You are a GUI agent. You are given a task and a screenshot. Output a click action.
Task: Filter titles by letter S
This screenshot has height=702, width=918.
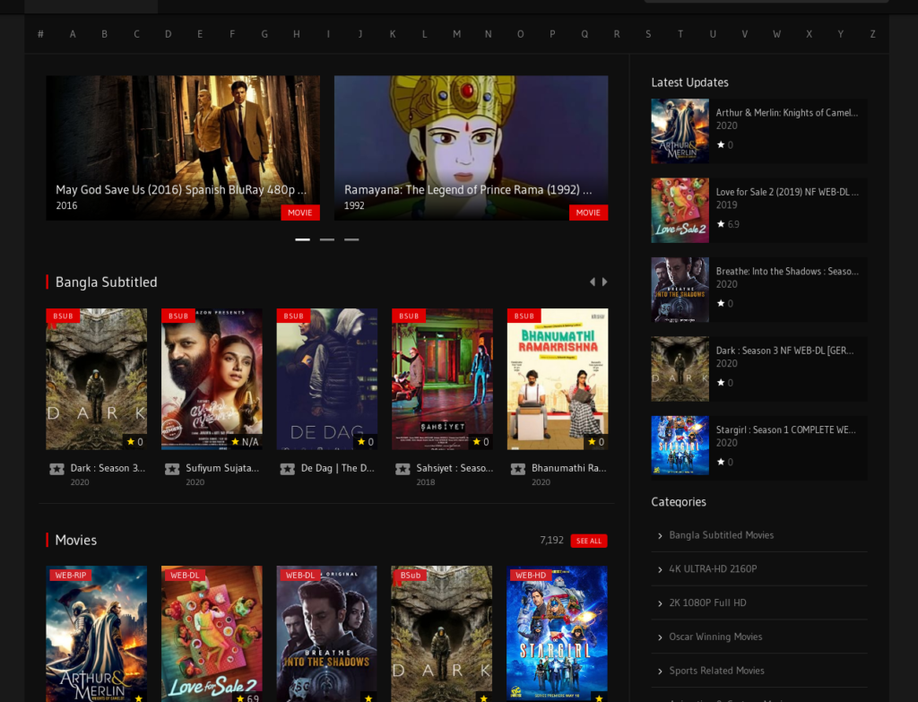(x=648, y=34)
